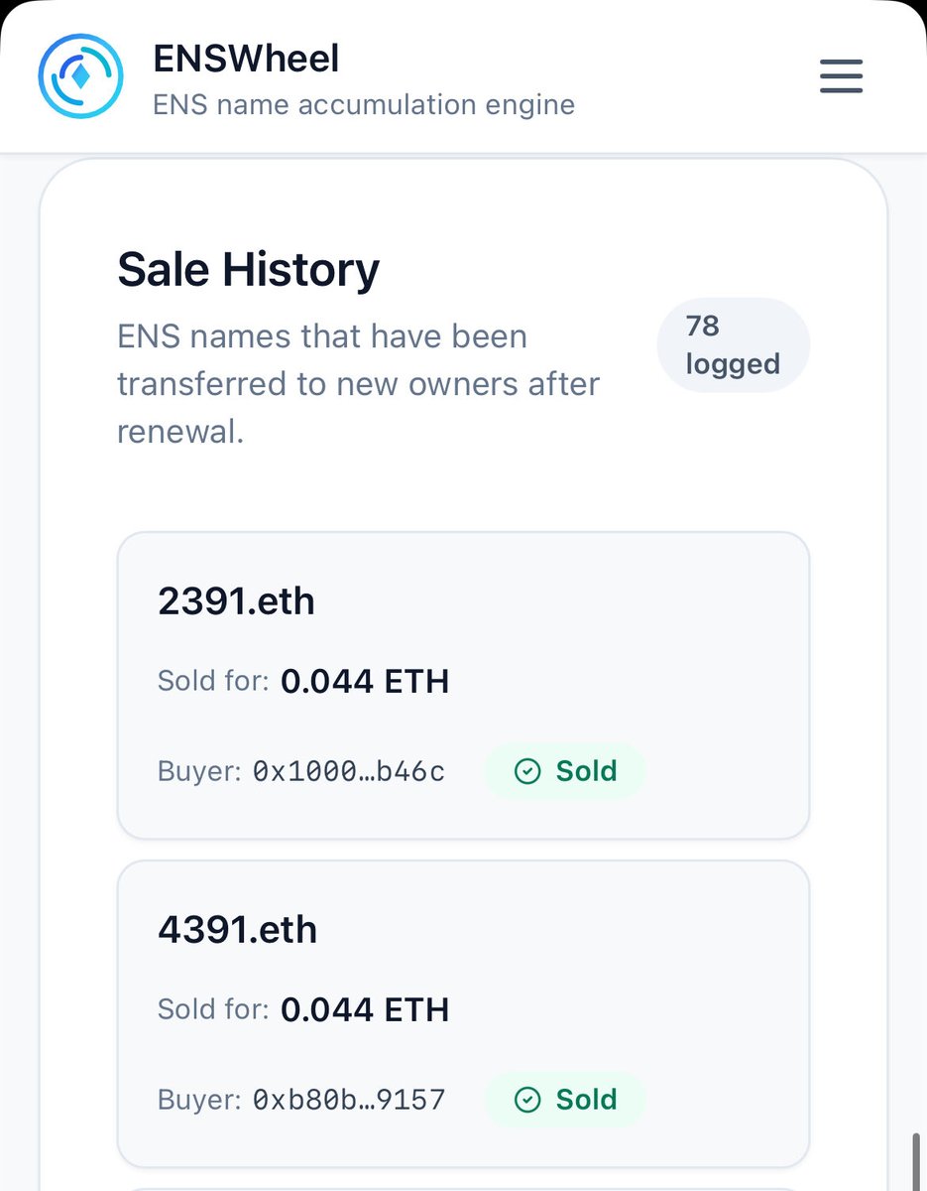Screen dimensions: 927x1191
Task: Click the ENSWheel title text
Action: [246, 59]
